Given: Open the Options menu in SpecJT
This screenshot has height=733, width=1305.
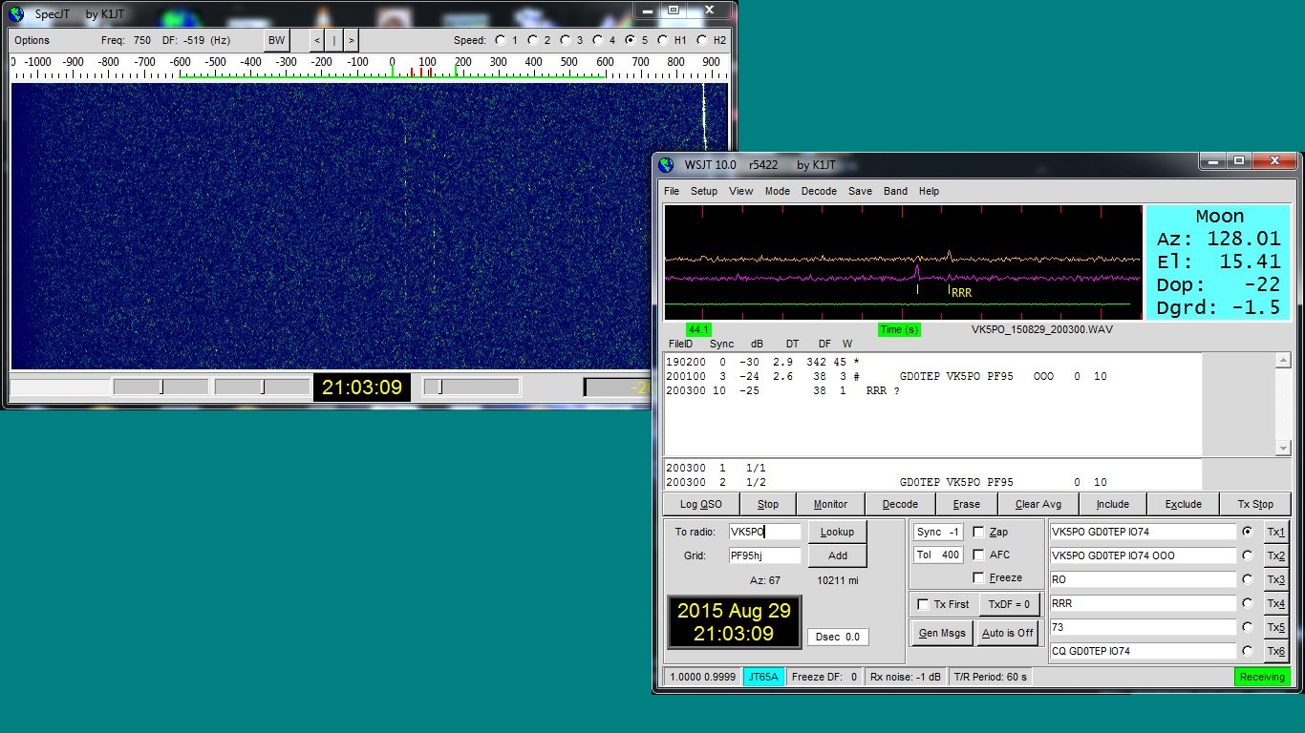Looking at the screenshot, I should pyautogui.click(x=32, y=40).
